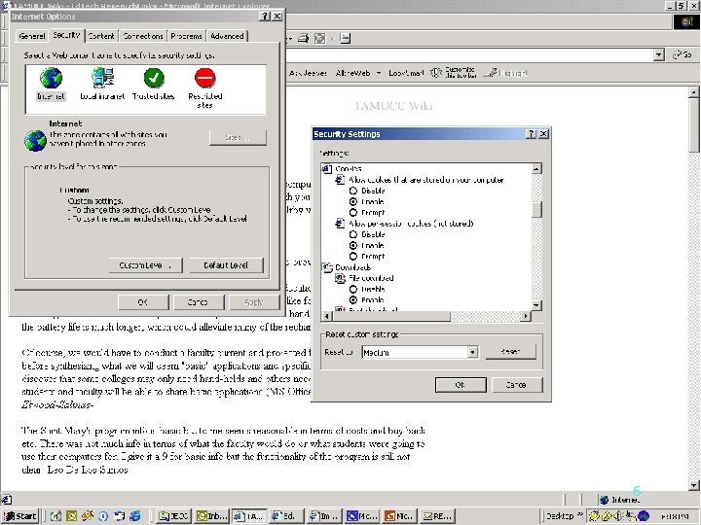This screenshot has height=525, width=701.
Task: Click the Custom Level button
Action: [145, 265]
